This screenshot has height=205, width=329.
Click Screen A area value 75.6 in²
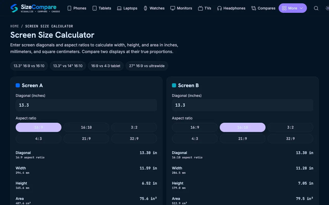(x=148, y=199)
